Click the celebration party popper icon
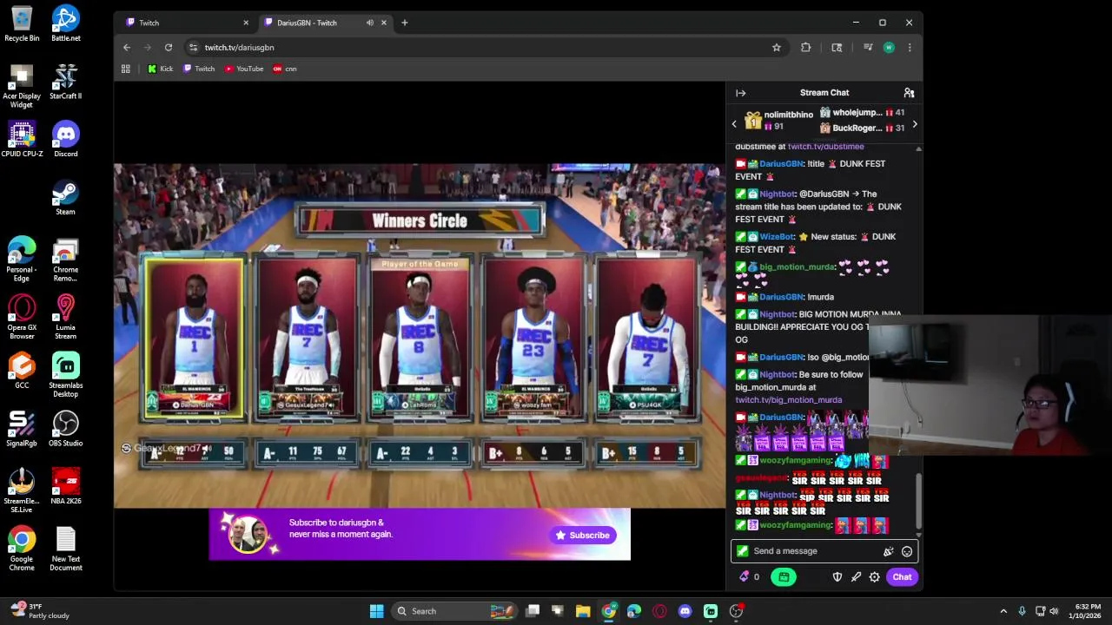This screenshot has height=625, width=1112. 888,551
